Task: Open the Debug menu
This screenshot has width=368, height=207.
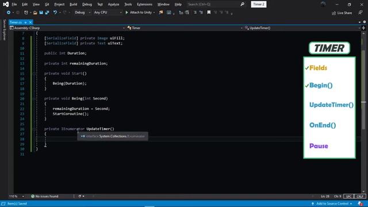Action: (87, 4)
